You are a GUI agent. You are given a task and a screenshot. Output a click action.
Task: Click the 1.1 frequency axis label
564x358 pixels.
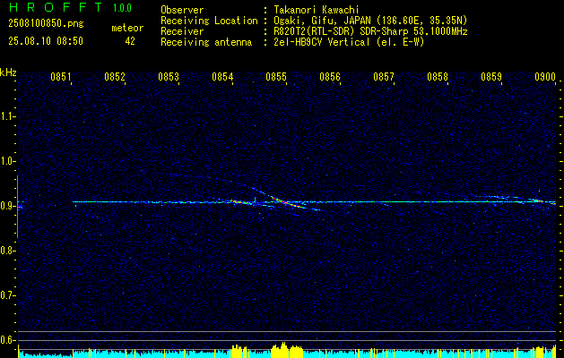pos(7,116)
